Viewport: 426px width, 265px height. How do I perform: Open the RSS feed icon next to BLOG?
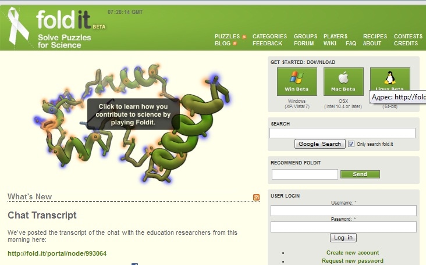coord(235,44)
